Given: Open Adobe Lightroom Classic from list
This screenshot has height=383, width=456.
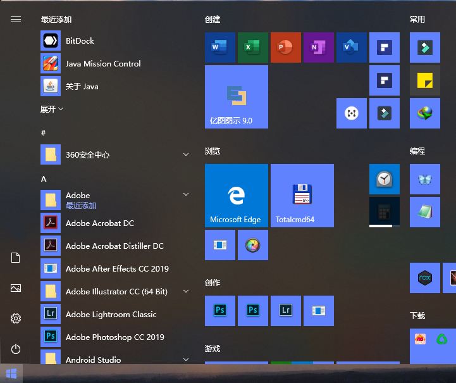Looking at the screenshot, I should (x=114, y=314).
